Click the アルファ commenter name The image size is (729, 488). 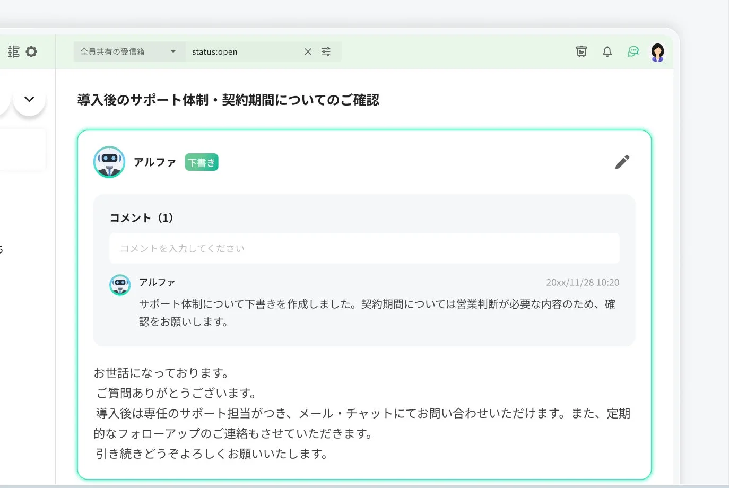[x=157, y=282]
